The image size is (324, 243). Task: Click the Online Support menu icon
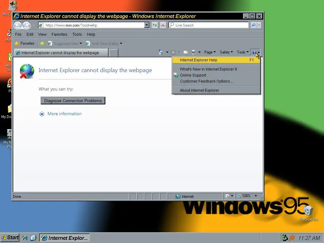click(176, 75)
